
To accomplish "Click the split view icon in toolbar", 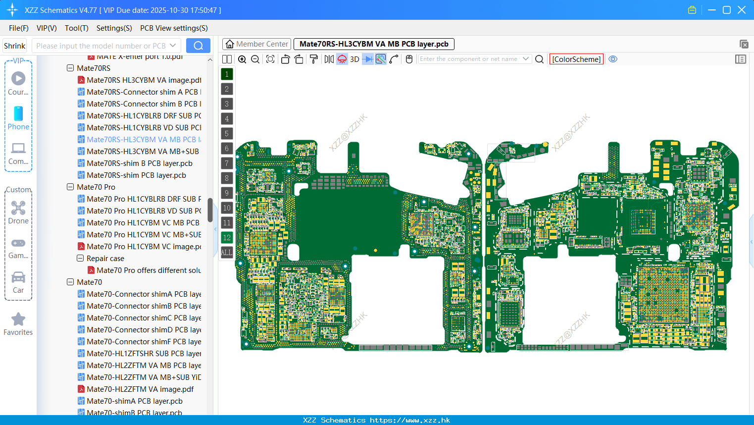I will 227,59.
